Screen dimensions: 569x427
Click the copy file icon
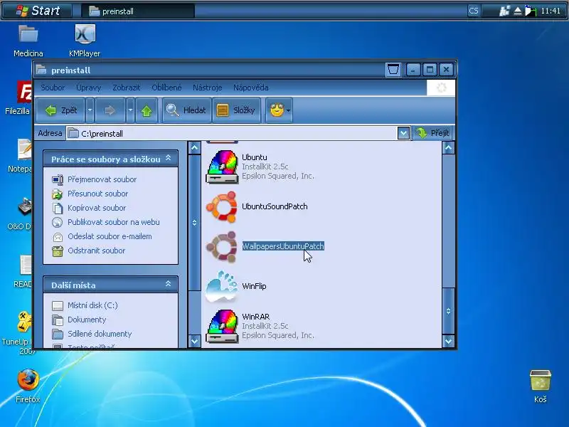pos(58,208)
